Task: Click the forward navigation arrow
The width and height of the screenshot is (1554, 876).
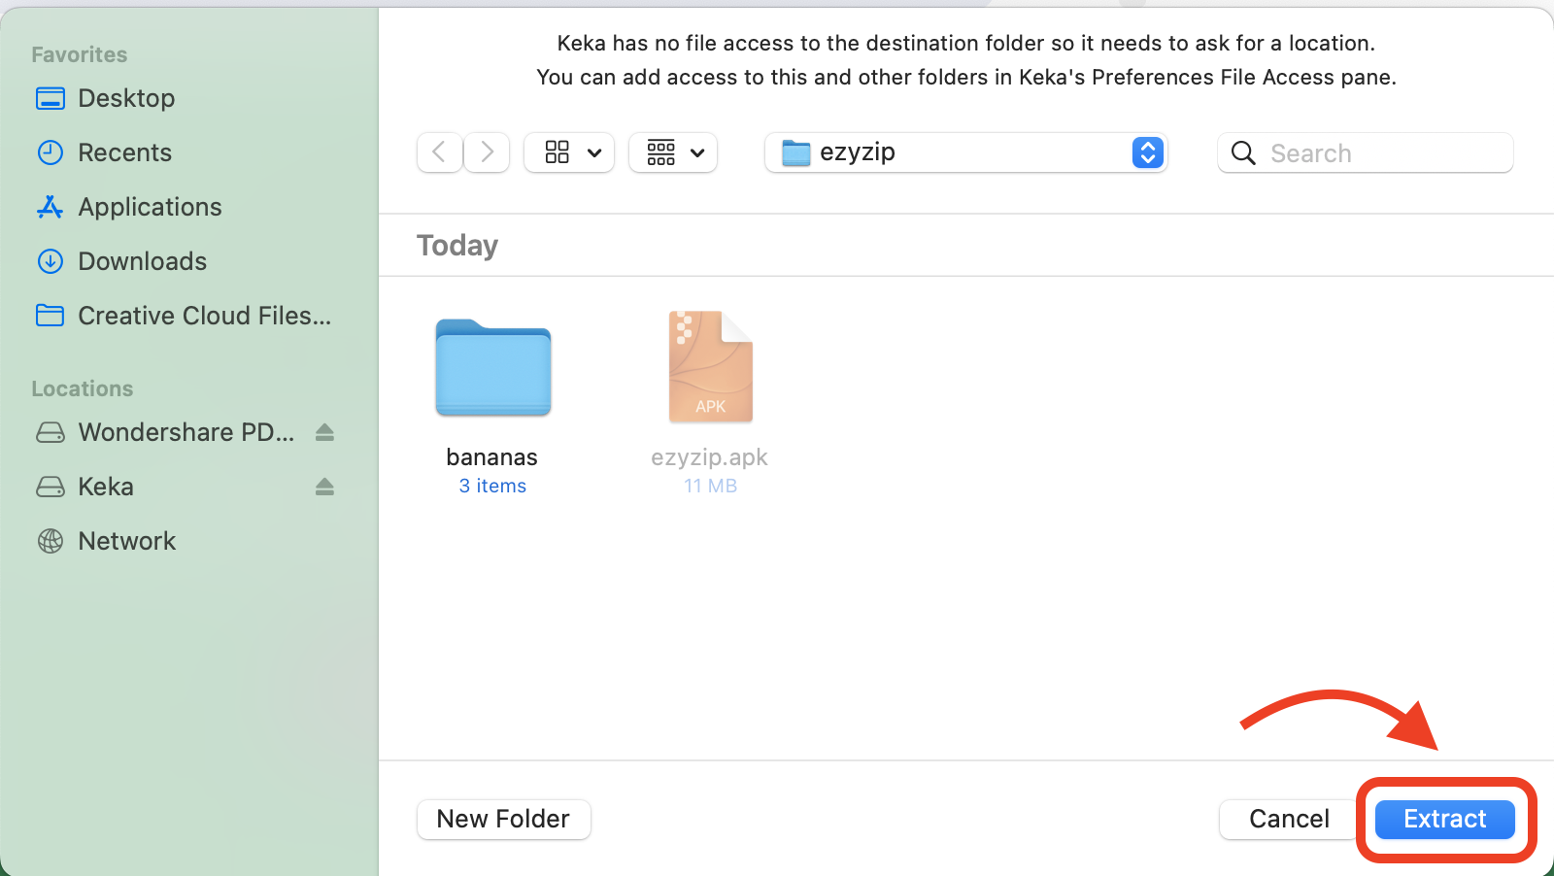Action: pos(487,152)
